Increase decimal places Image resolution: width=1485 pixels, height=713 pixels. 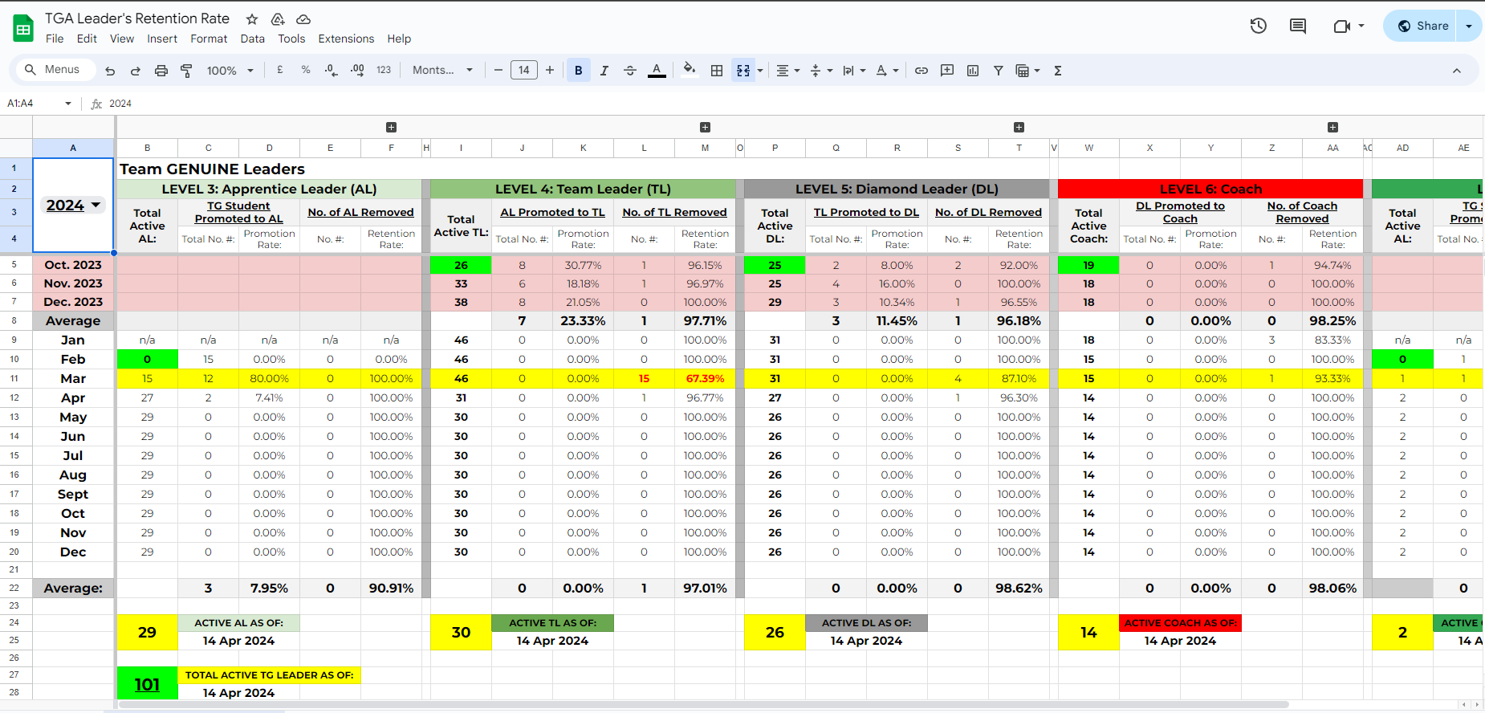(357, 71)
